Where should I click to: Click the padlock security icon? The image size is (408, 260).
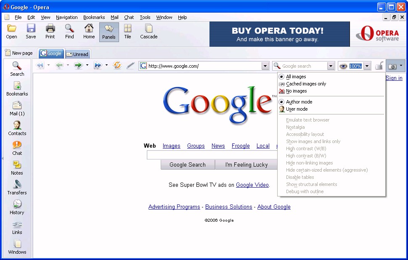click(x=379, y=66)
